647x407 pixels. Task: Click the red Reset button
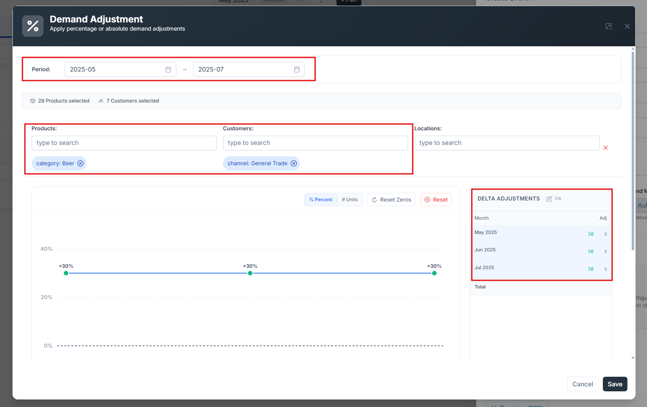(436, 200)
